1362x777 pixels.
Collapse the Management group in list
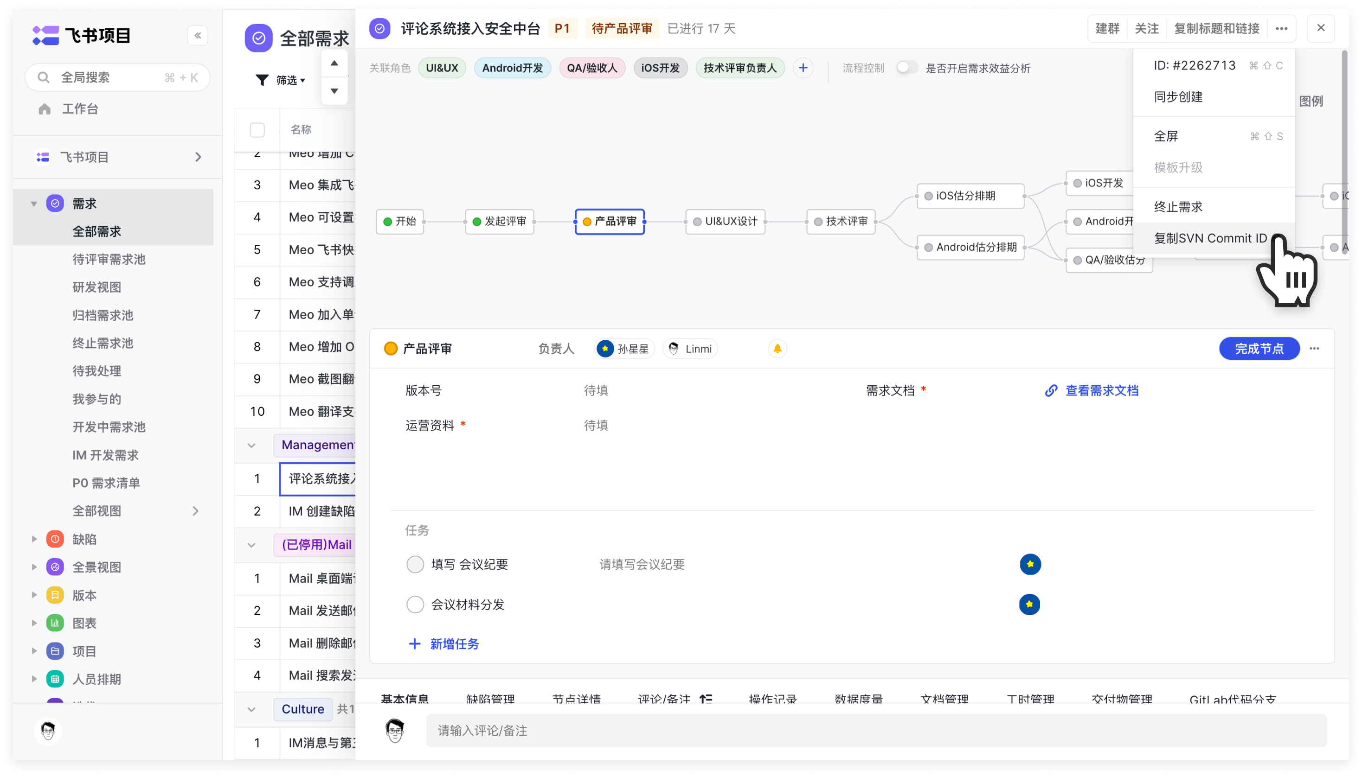[x=251, y=445]
